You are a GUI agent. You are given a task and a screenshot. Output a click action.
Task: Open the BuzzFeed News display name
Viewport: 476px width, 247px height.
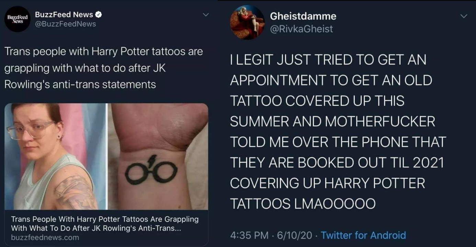point(64,14)
